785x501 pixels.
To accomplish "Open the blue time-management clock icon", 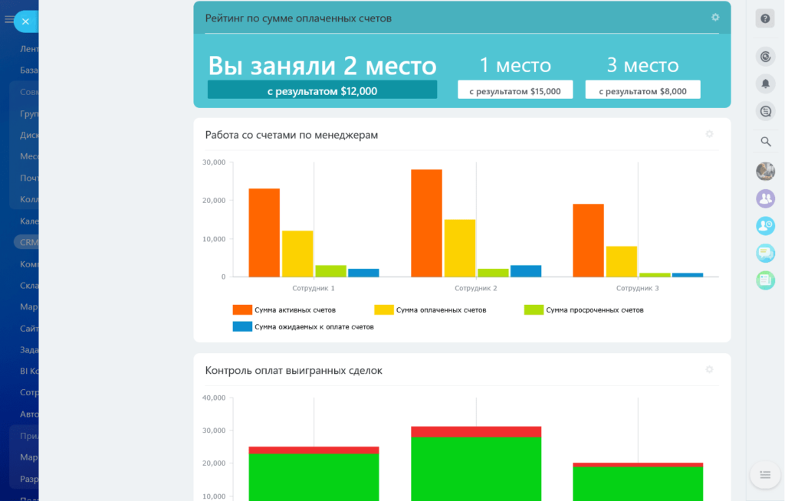I will [x=765, y=226].
